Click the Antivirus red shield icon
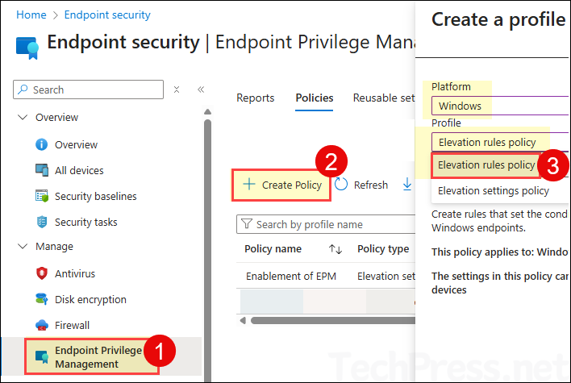 point(41,273)
